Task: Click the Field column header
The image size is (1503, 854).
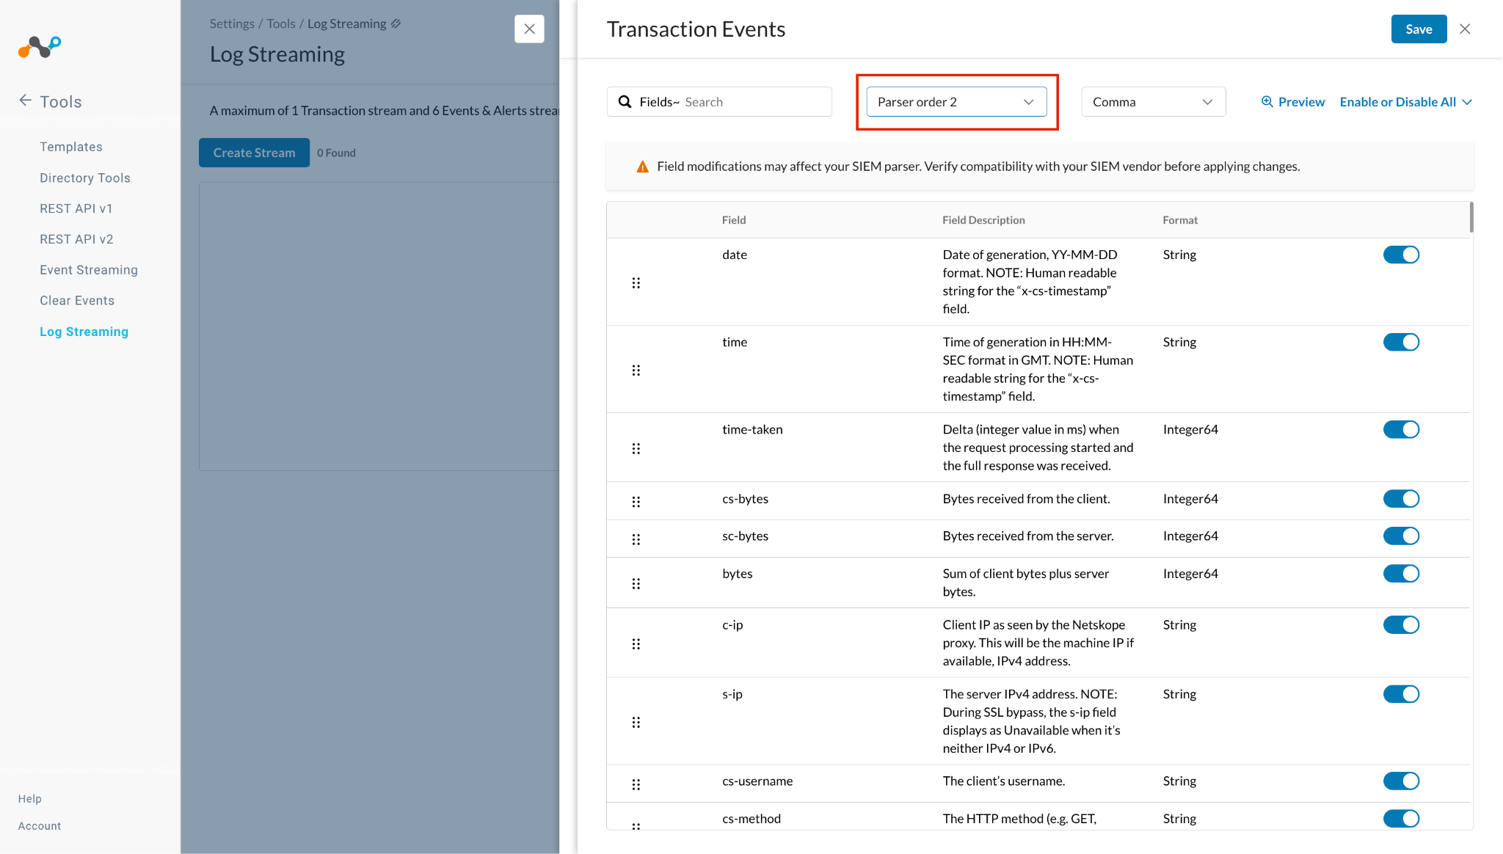Action: pyautogui.click(x=734, y=220)
